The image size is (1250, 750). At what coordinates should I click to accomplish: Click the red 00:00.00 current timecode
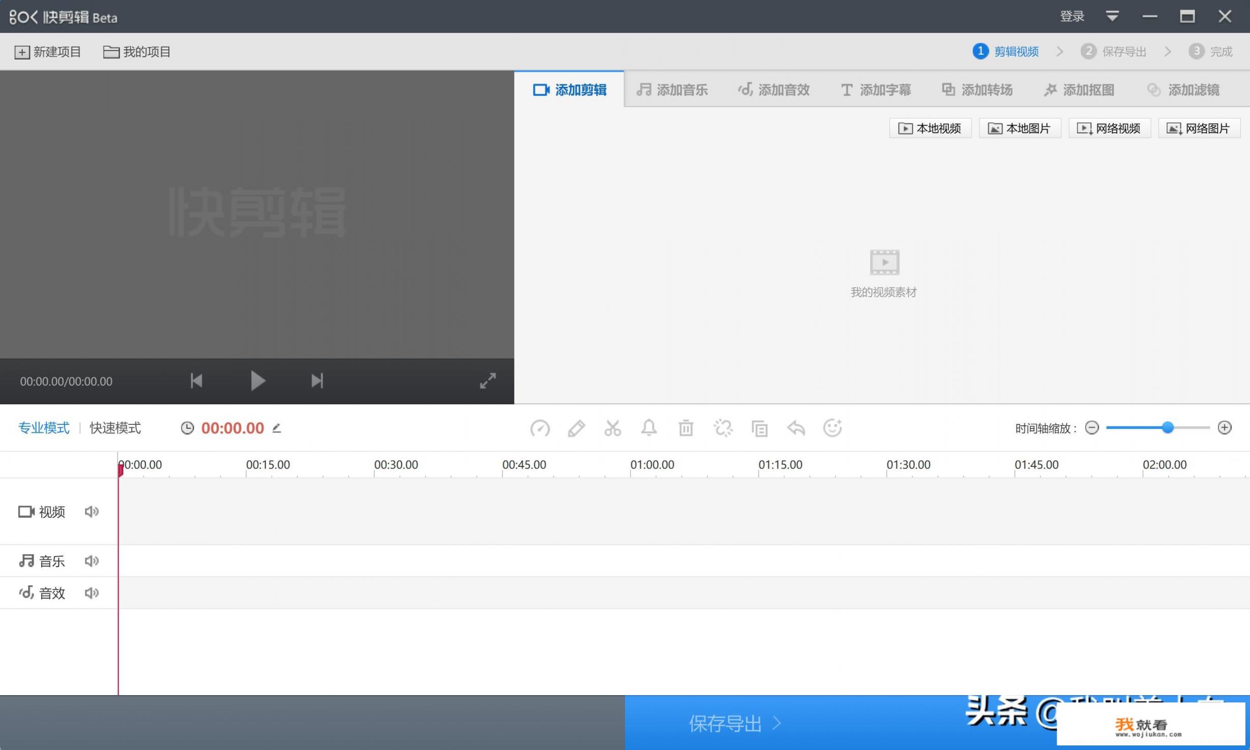[232, 428]
